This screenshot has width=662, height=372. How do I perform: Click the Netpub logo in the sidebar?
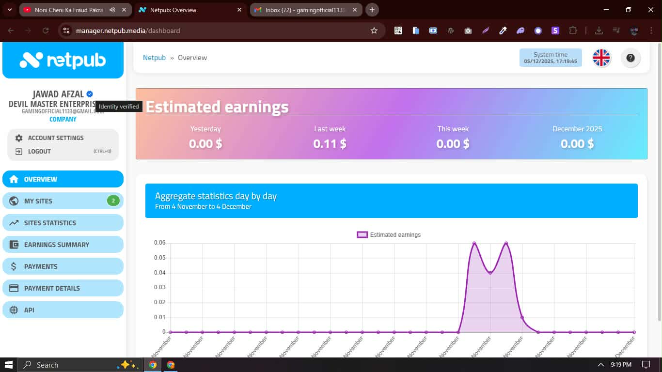tap(63, 60)
